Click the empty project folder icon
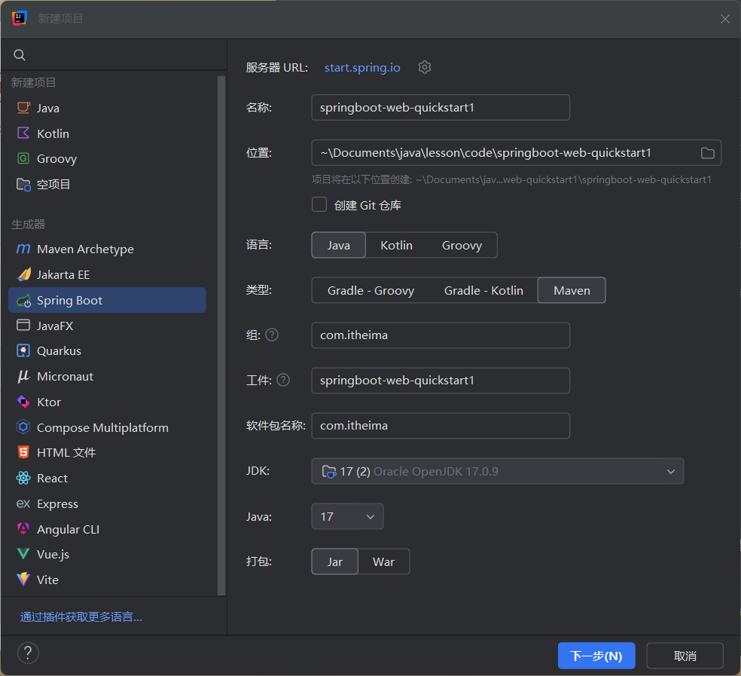741x676 pixels. pos(23,184)
